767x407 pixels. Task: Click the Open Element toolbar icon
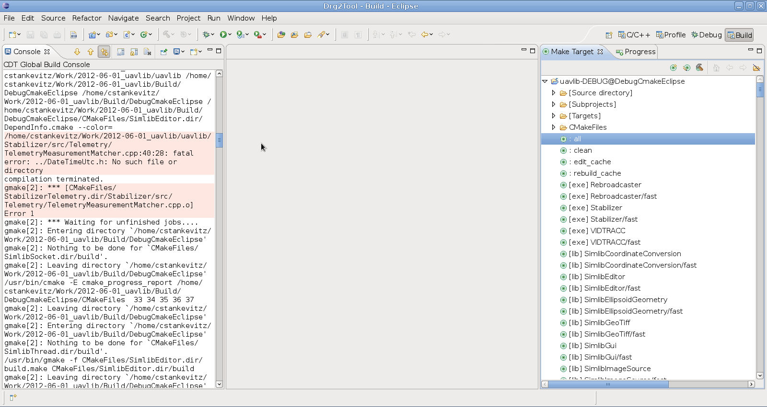[x=294, y=34]
